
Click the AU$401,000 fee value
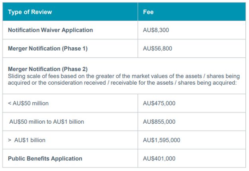click(x=159, y=159)
